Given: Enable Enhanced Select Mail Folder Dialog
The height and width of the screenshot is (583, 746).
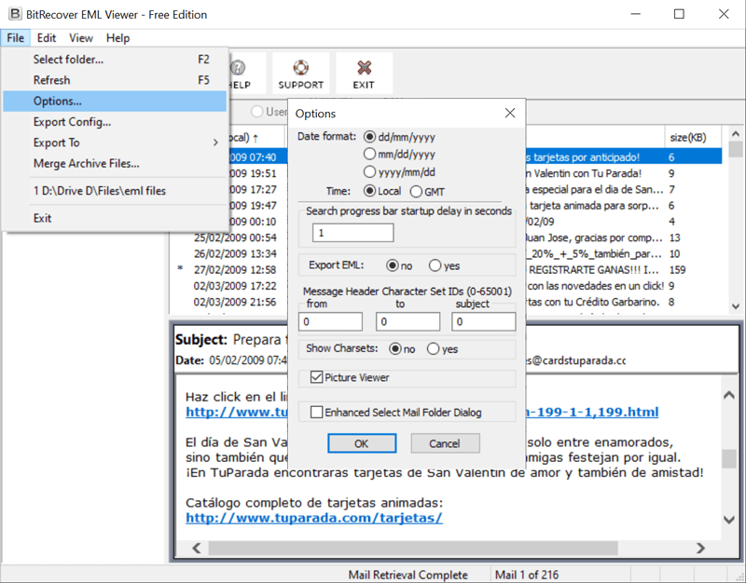Looking at the screenshot, I should (316, 412).
